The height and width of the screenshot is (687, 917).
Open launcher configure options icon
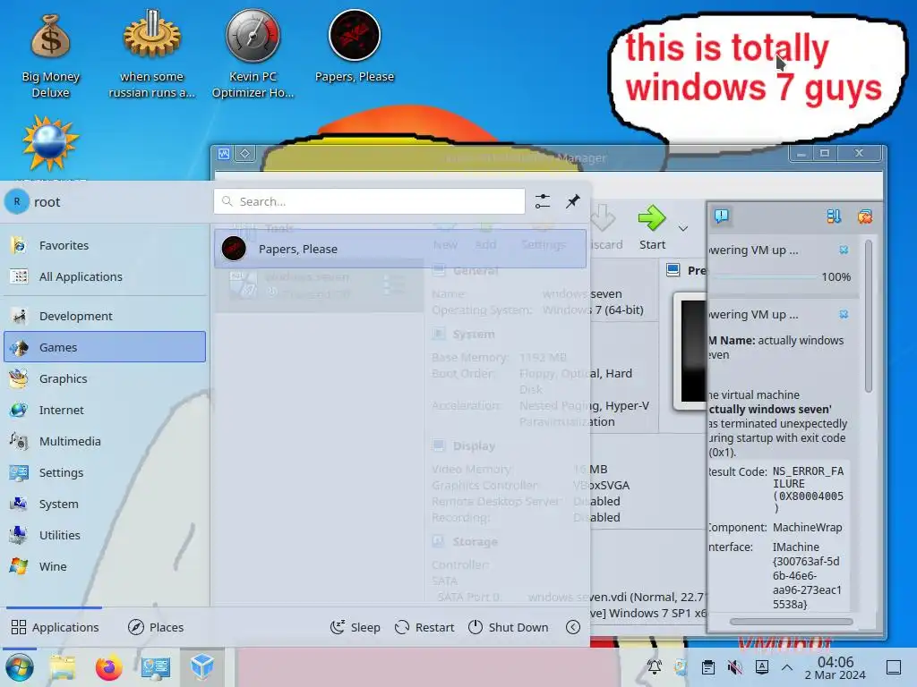543,201
